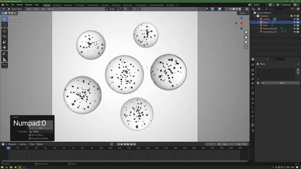
Task: Open the Texture properties tab
Action: (x=253, y=131)
